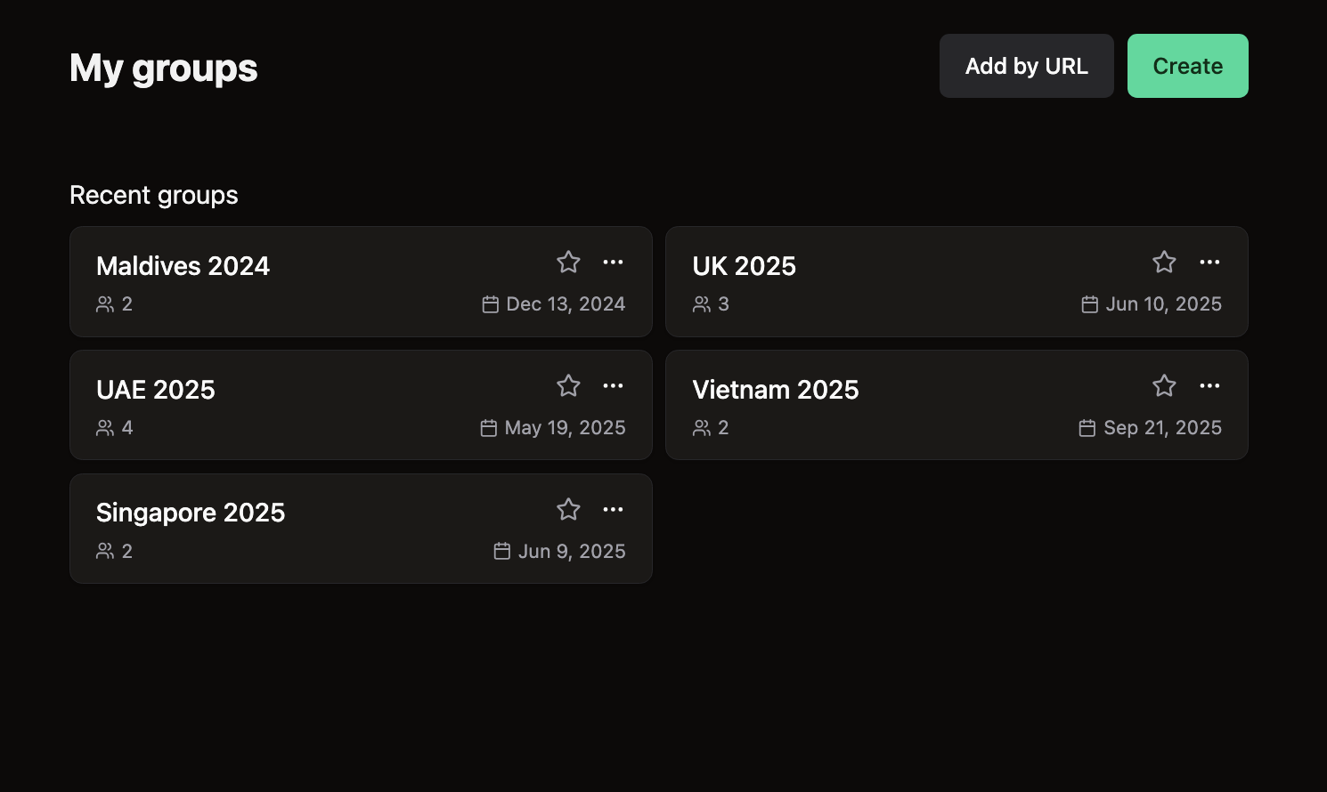Click the participants icon on UAE 2025
The height and width of the screenshot is (792, 1327).
pyautogui.click(x=105, y=428)
